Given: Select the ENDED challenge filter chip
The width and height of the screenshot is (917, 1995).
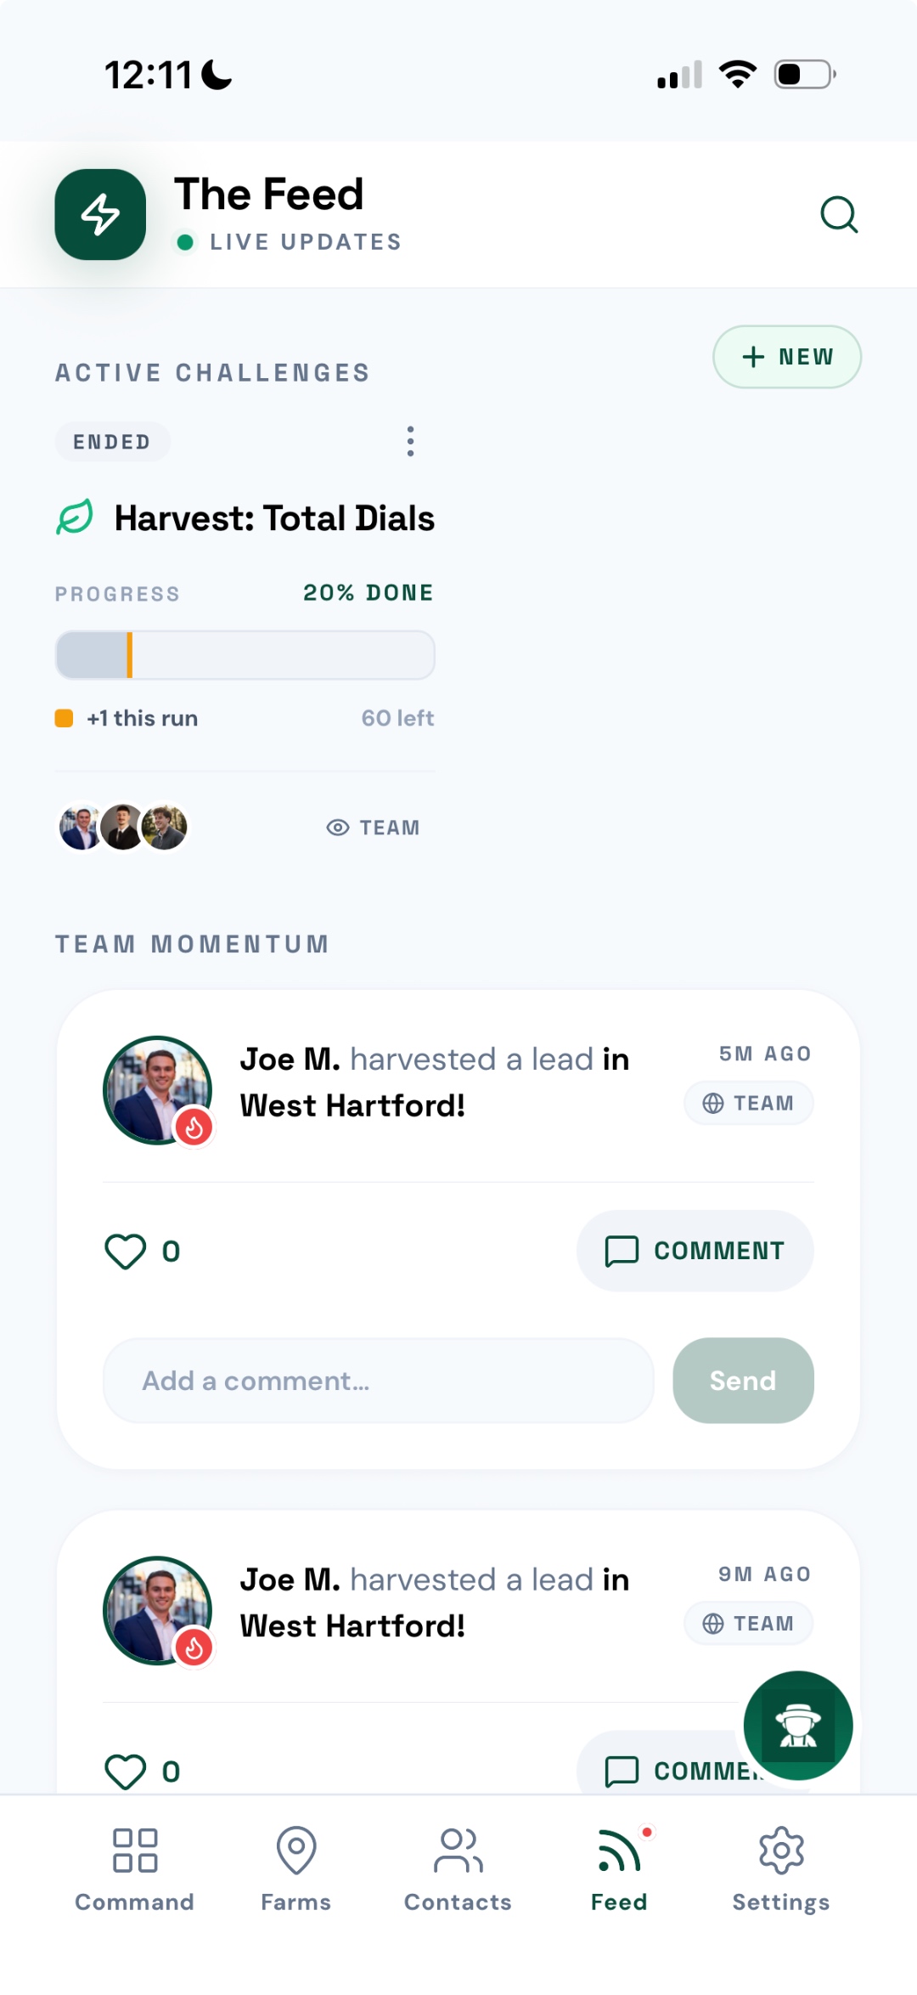Looking at the screenshot, I should (112, 441).
